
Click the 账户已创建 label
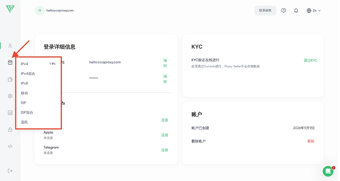200,128
